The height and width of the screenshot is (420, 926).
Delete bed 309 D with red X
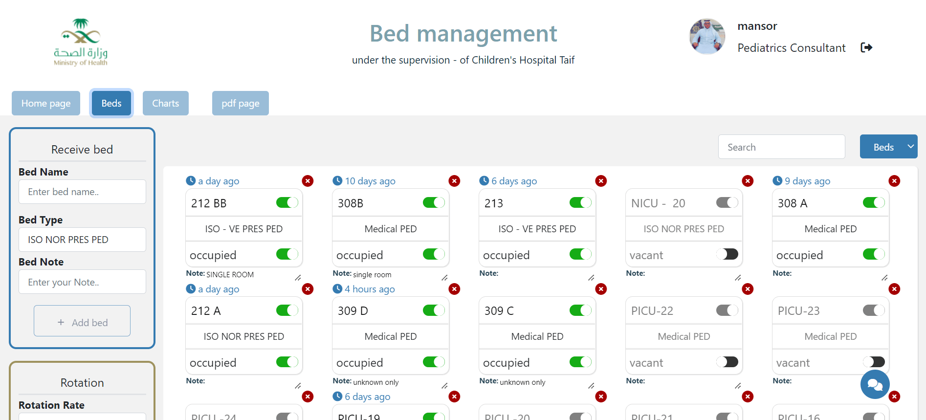[x=454, y=289]
